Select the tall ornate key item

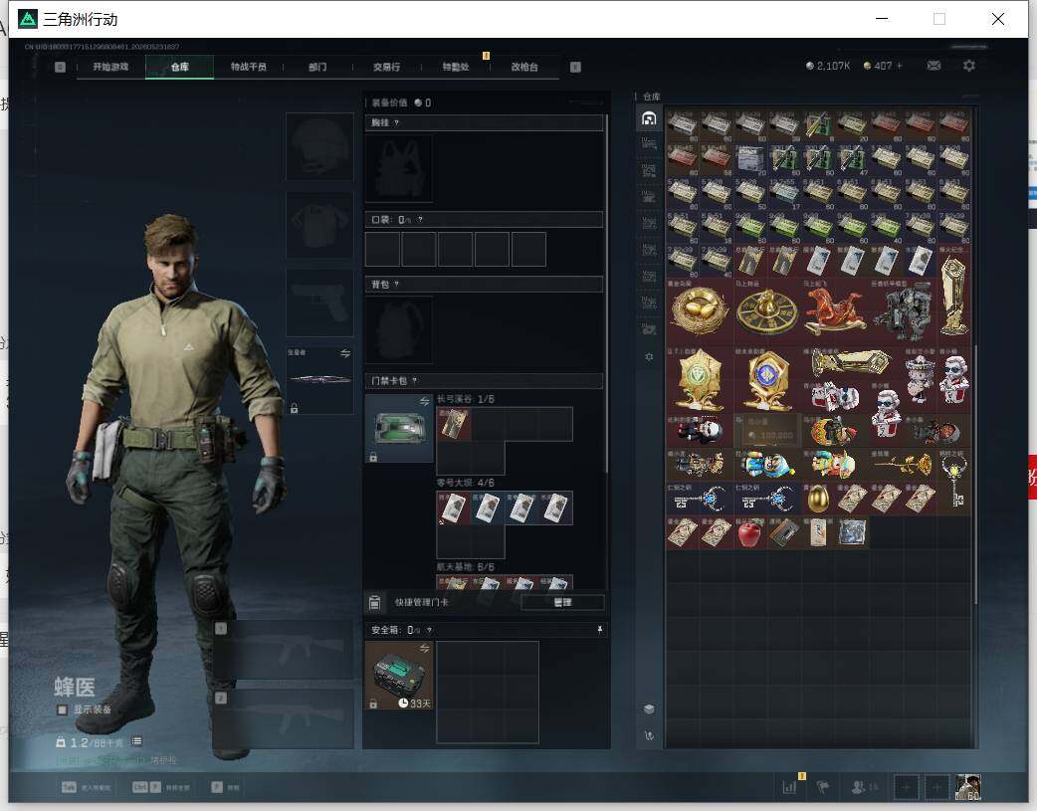click(x=953, y=482)
